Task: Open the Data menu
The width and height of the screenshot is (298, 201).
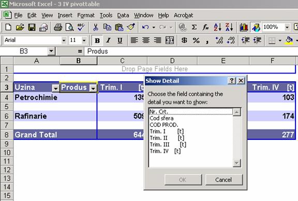Action: pos(123,15)
